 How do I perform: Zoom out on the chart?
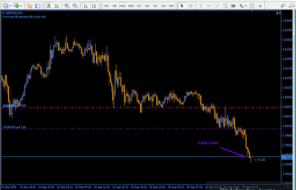pos(75,6)
